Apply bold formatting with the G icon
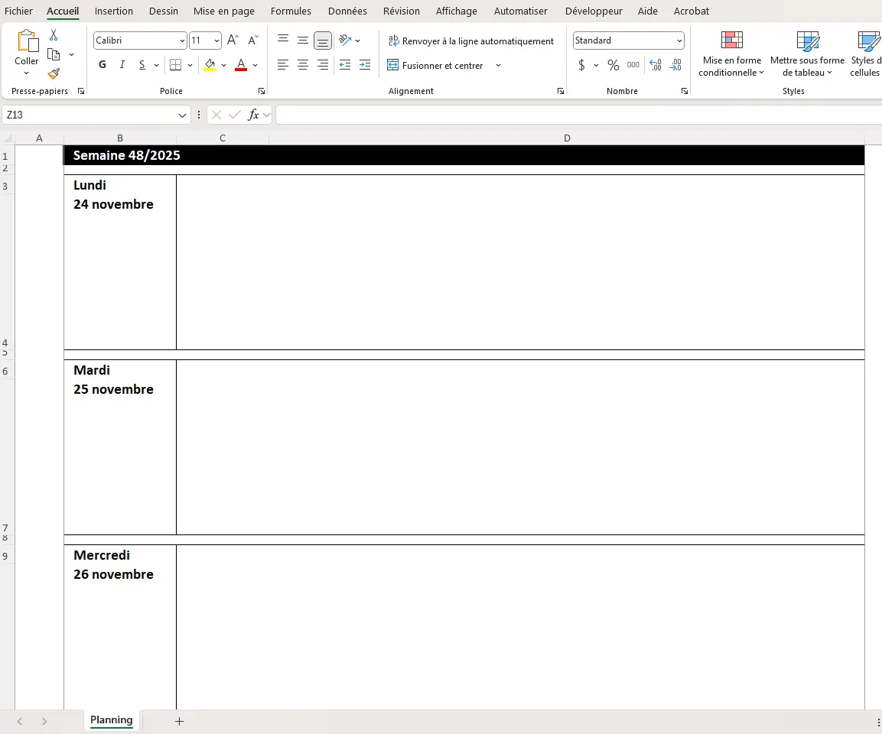 point(102,65)
